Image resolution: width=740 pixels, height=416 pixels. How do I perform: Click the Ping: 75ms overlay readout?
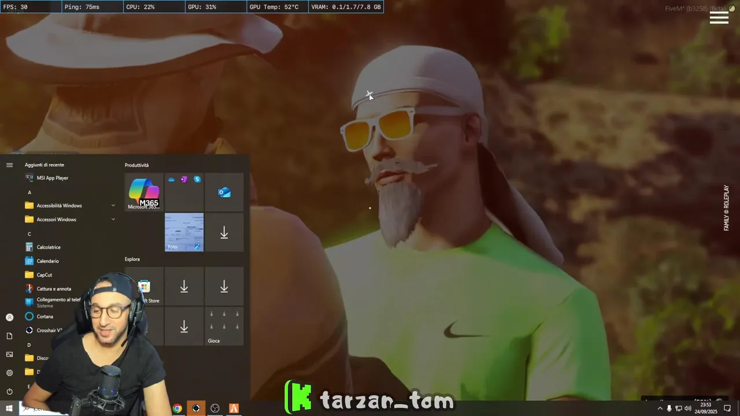pos(92,7)
